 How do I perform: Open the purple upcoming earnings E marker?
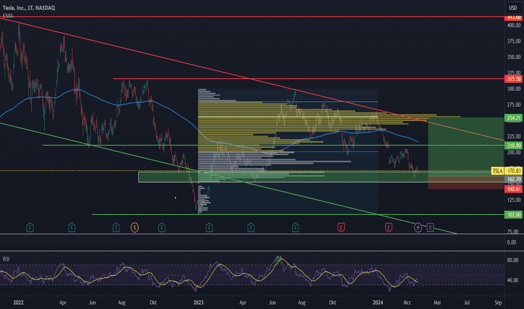(x=431, y=228)
